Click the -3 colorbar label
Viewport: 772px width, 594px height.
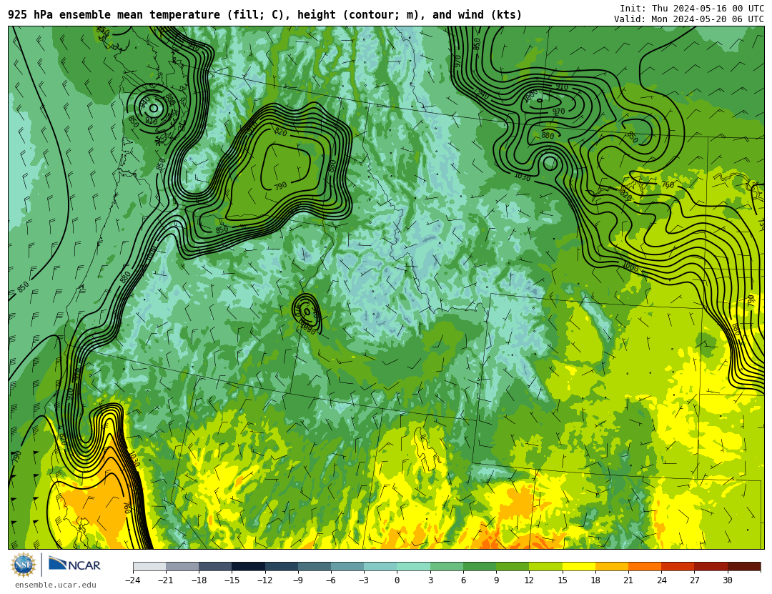[364, 580]
